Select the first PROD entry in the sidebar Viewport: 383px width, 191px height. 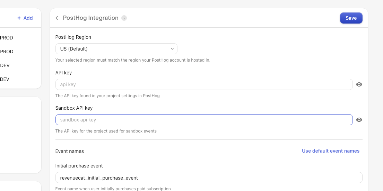(7, 38)
